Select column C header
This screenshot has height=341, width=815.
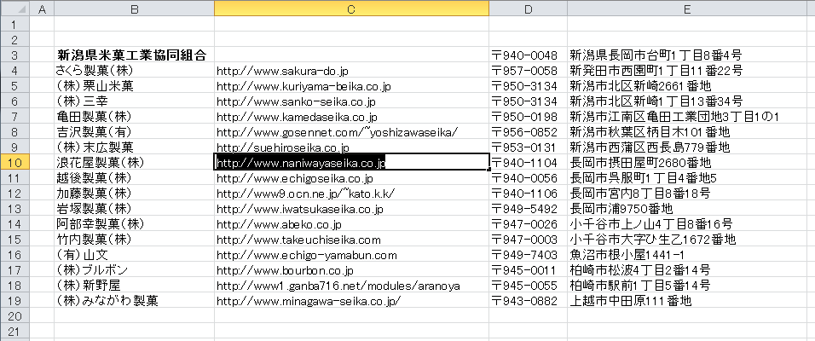click(351, 9)
